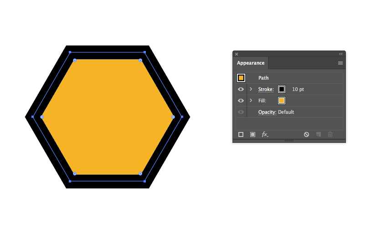Expand the Fill attribute chevron

coord(251,101)
